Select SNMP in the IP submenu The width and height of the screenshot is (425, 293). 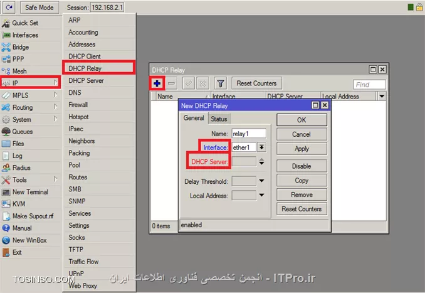100,201
